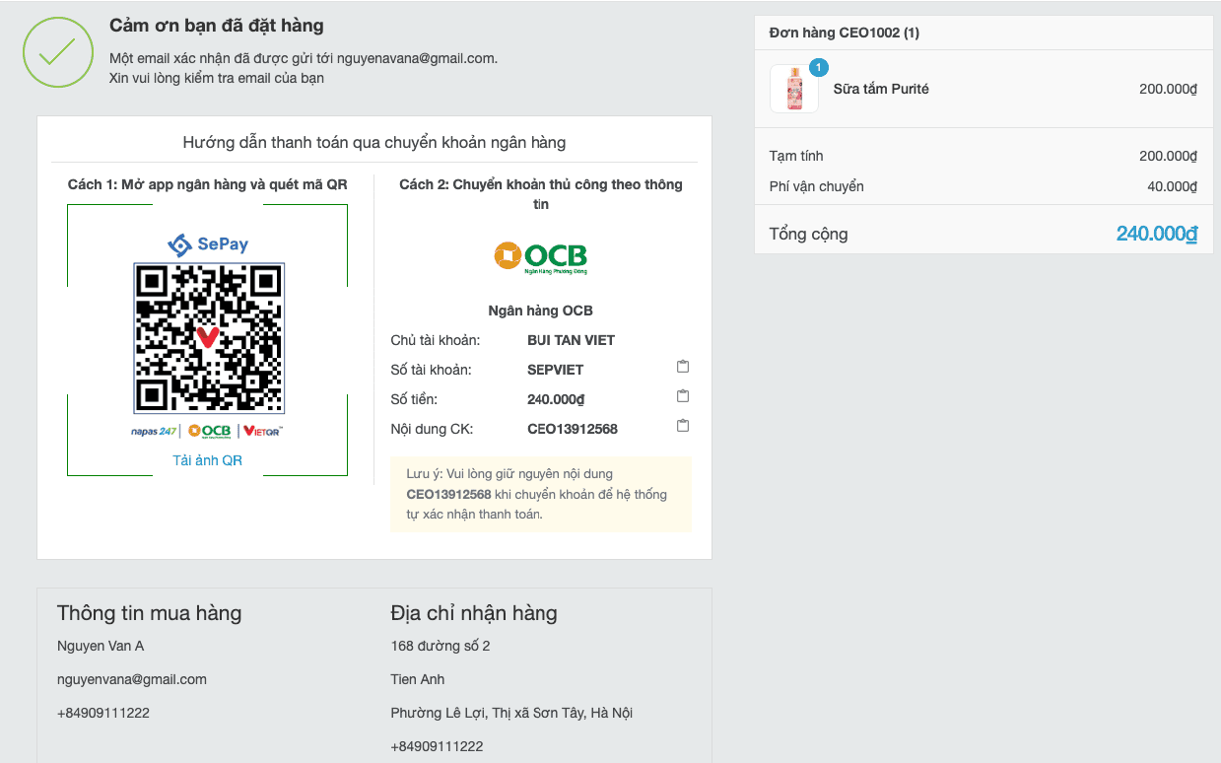Click the blue quantity badge on the product
The height and width of the screenshot is (763, 1221).
click(817, 69)
